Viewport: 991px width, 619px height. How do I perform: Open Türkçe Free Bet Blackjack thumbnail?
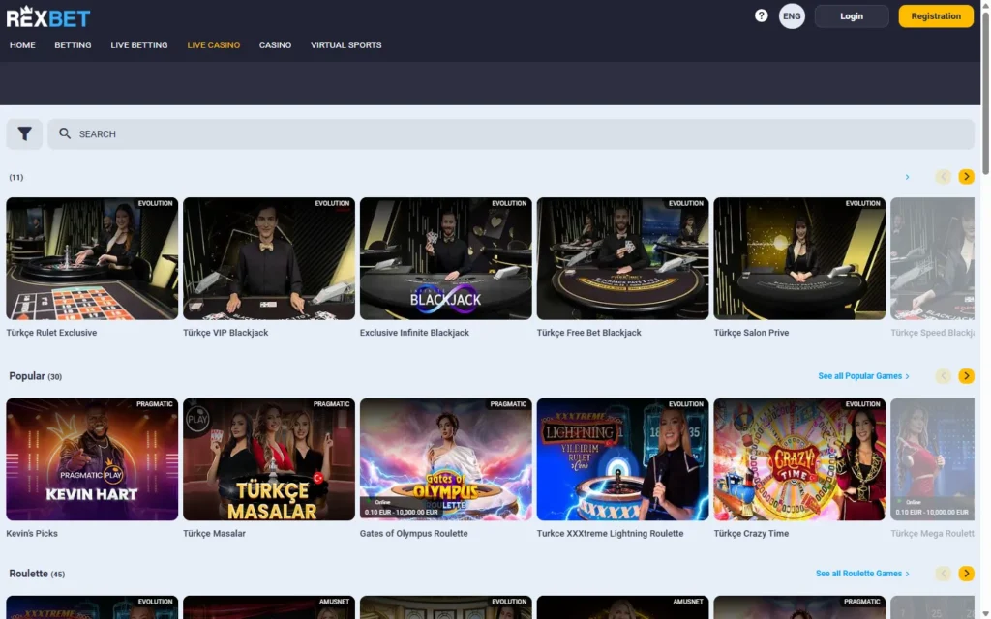pos(622,258)
